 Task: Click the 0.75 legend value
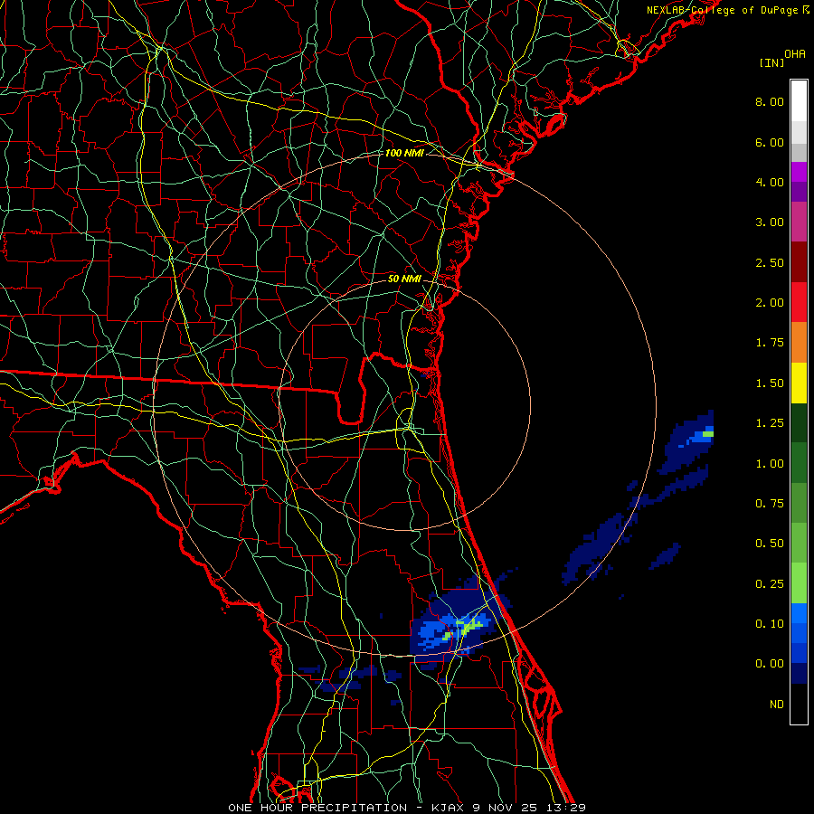[x=770, y=504]
